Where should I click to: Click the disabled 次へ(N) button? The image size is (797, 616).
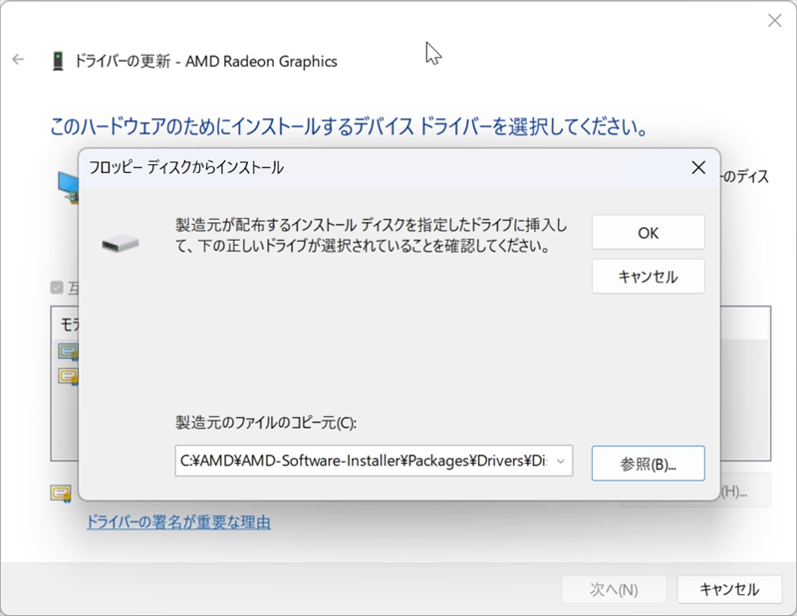coord(614,589)
